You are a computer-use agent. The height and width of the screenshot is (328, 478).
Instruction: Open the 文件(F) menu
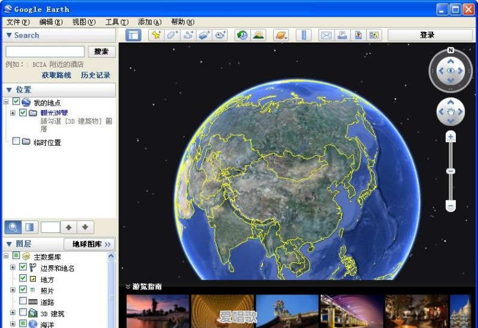(19, 22)
